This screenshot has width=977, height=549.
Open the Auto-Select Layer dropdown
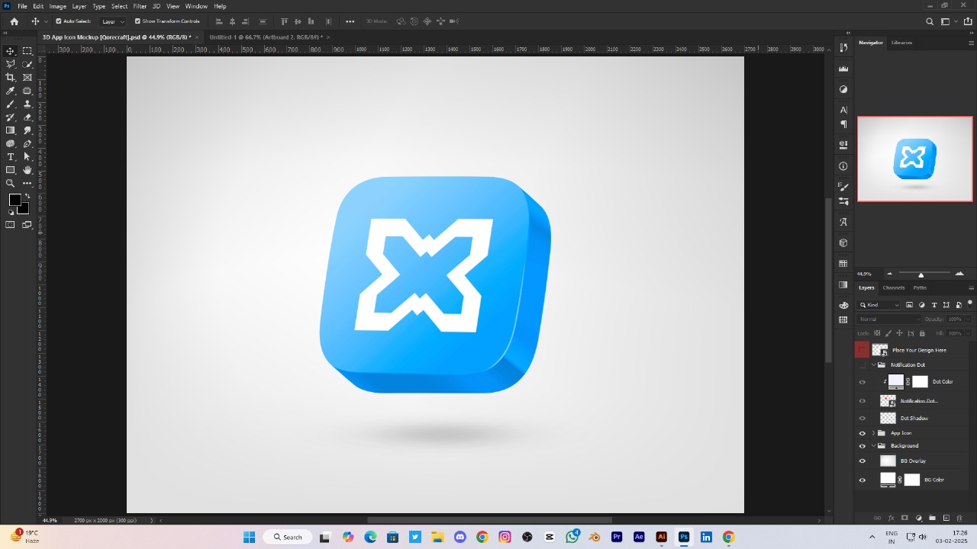click(113, 21)
